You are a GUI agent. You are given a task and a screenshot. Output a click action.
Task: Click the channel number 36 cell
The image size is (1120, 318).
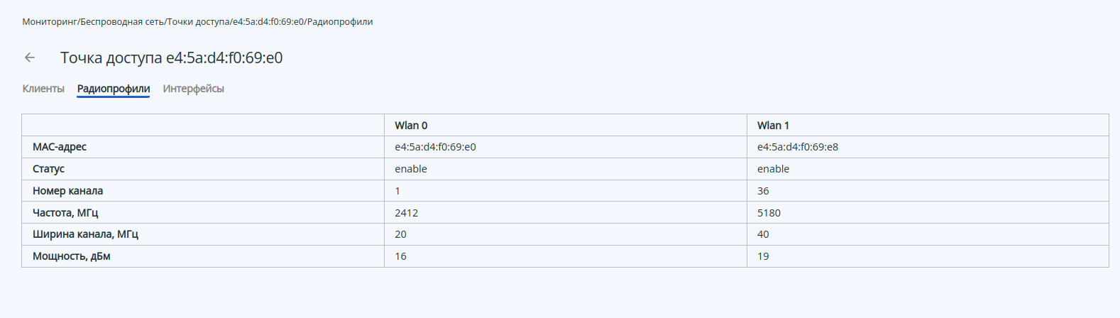[763, 191]
